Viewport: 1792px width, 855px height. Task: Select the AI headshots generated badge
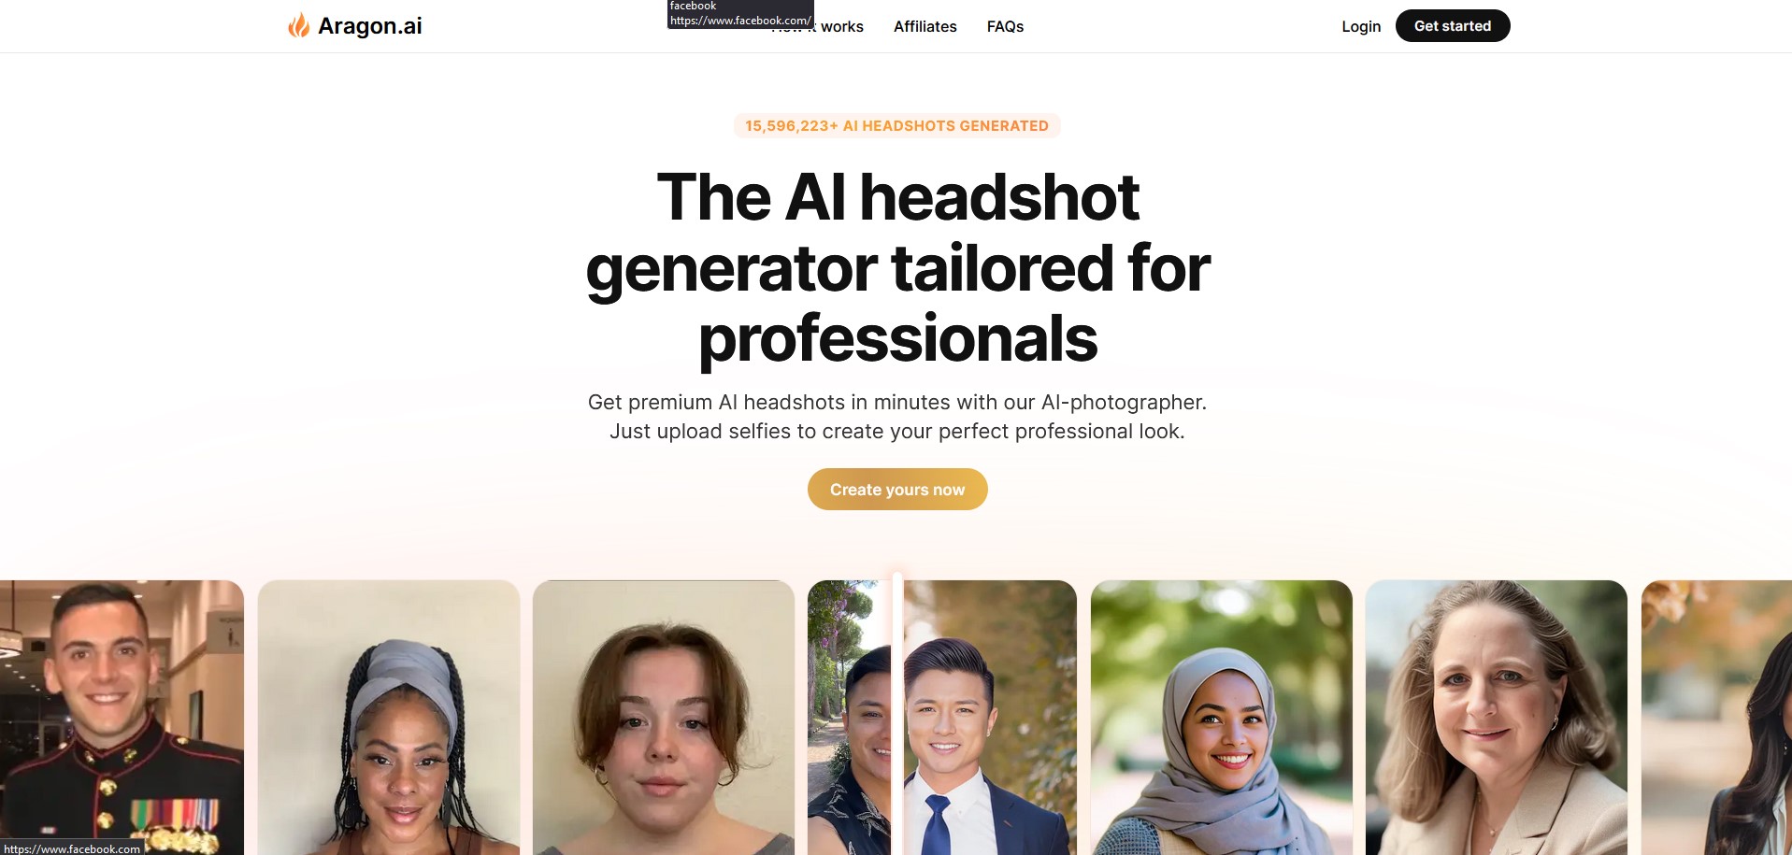pyautogui.click(x=896, y=126)
